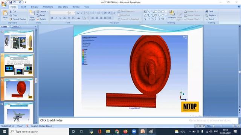The height and width of the screenshot is (135, 241).
Task: Clear all formatting
Action: pyautogui.click(x=87, y=13)
